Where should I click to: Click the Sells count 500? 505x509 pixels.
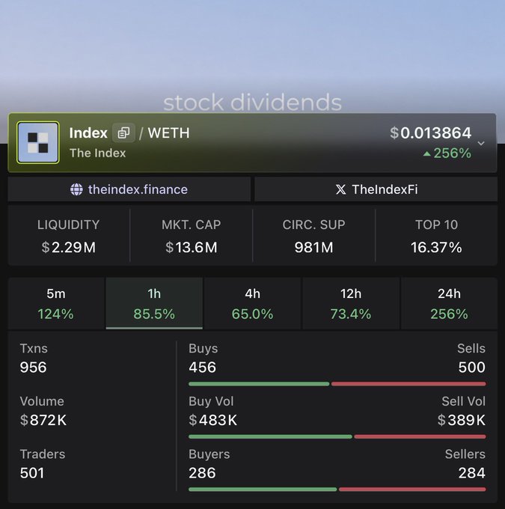(472, 368)
